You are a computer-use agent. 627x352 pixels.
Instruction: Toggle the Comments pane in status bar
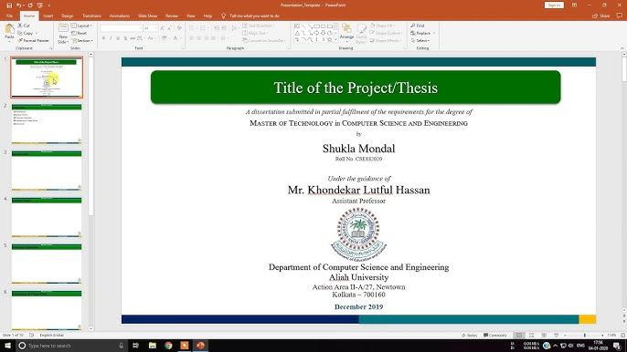click(x=495, y=336)
